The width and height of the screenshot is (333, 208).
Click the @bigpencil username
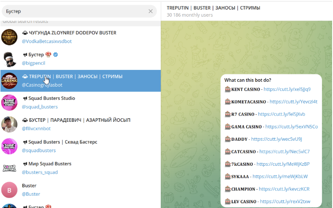(x=33, y=63)
